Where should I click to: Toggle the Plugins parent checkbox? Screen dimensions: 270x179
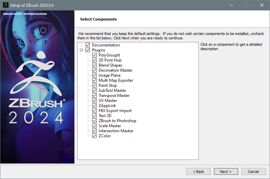(88, 50)
